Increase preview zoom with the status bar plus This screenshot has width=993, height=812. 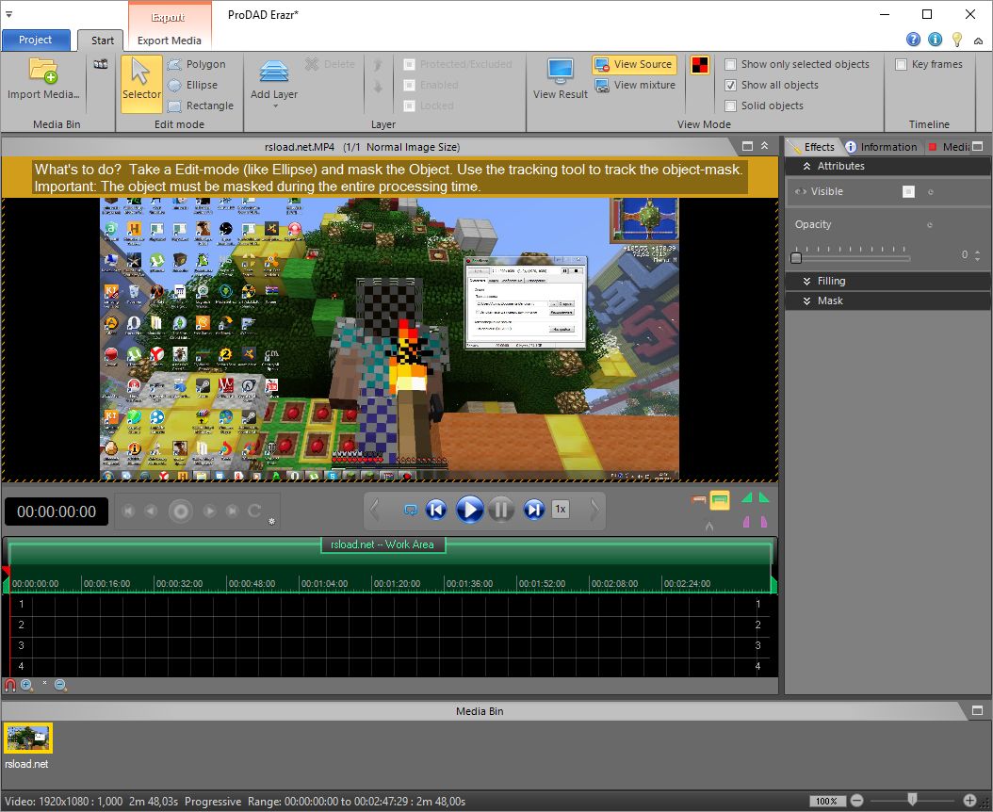pyautogui.click(x=969, y=801)
